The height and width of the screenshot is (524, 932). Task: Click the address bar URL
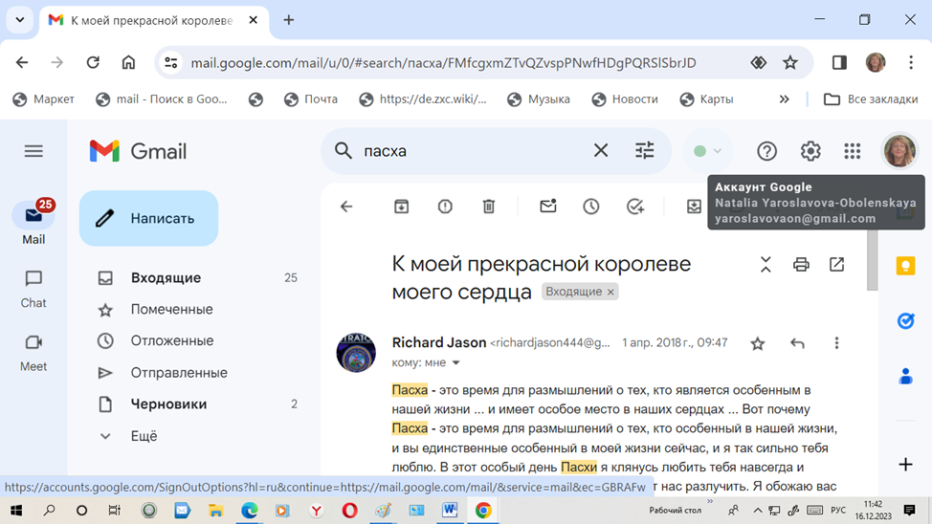(443, 62)
